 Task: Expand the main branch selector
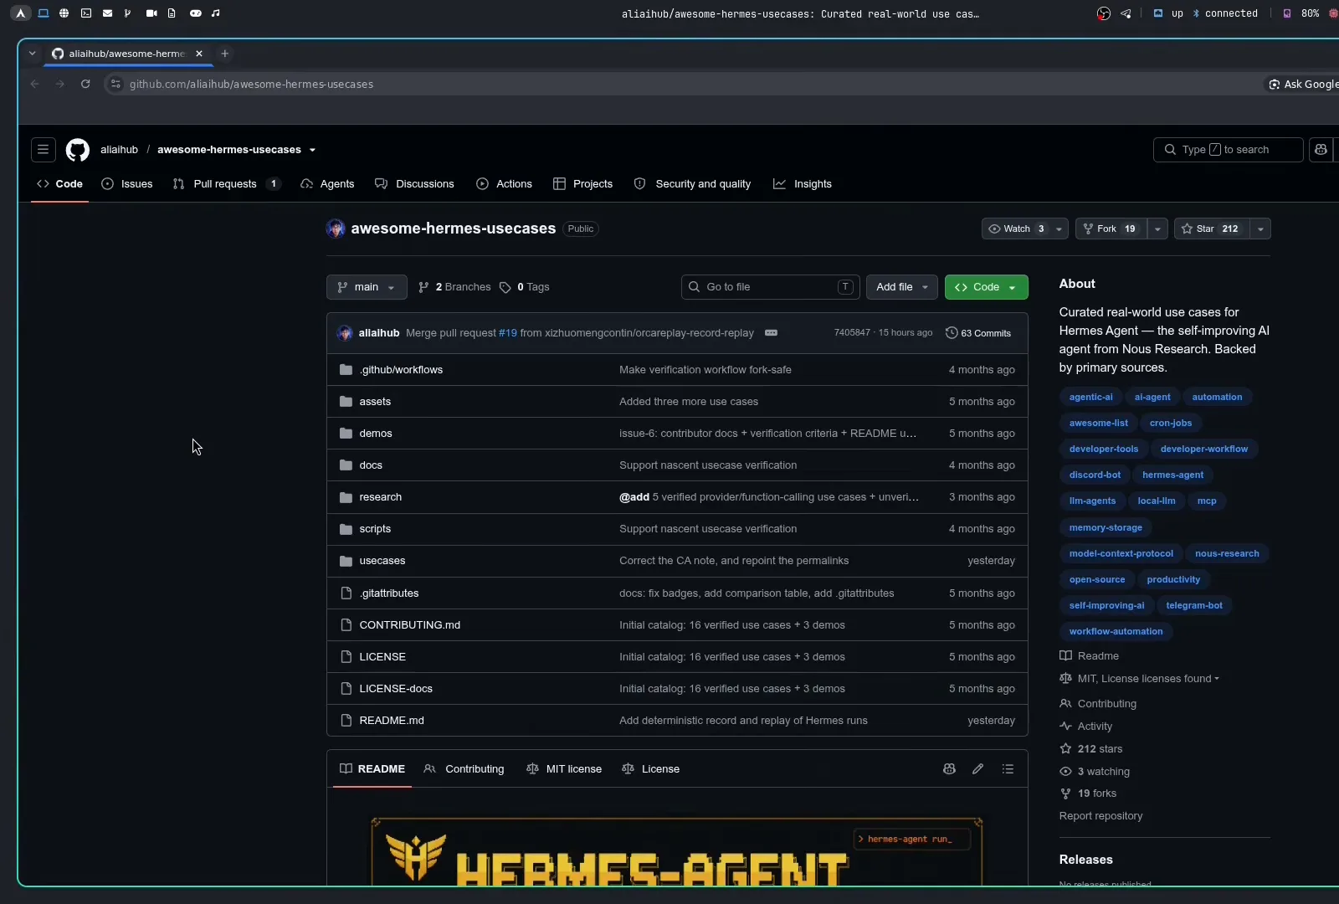point(367,287)
